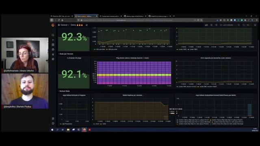Open the refresh interval dropdown
260x146 pixels.
point(249,25)
